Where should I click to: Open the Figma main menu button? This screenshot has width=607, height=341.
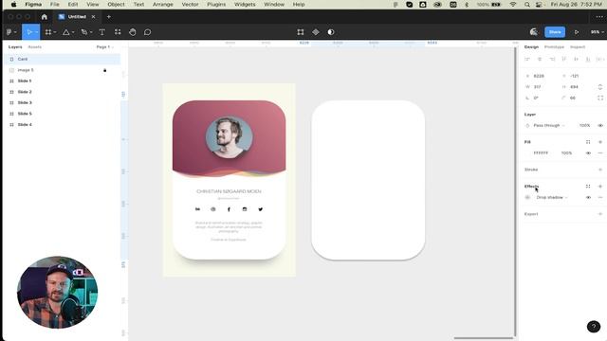coord(10,32)
